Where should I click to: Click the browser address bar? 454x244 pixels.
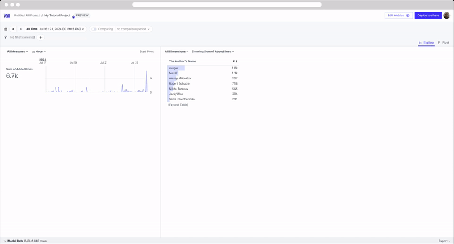pos(226,5)
